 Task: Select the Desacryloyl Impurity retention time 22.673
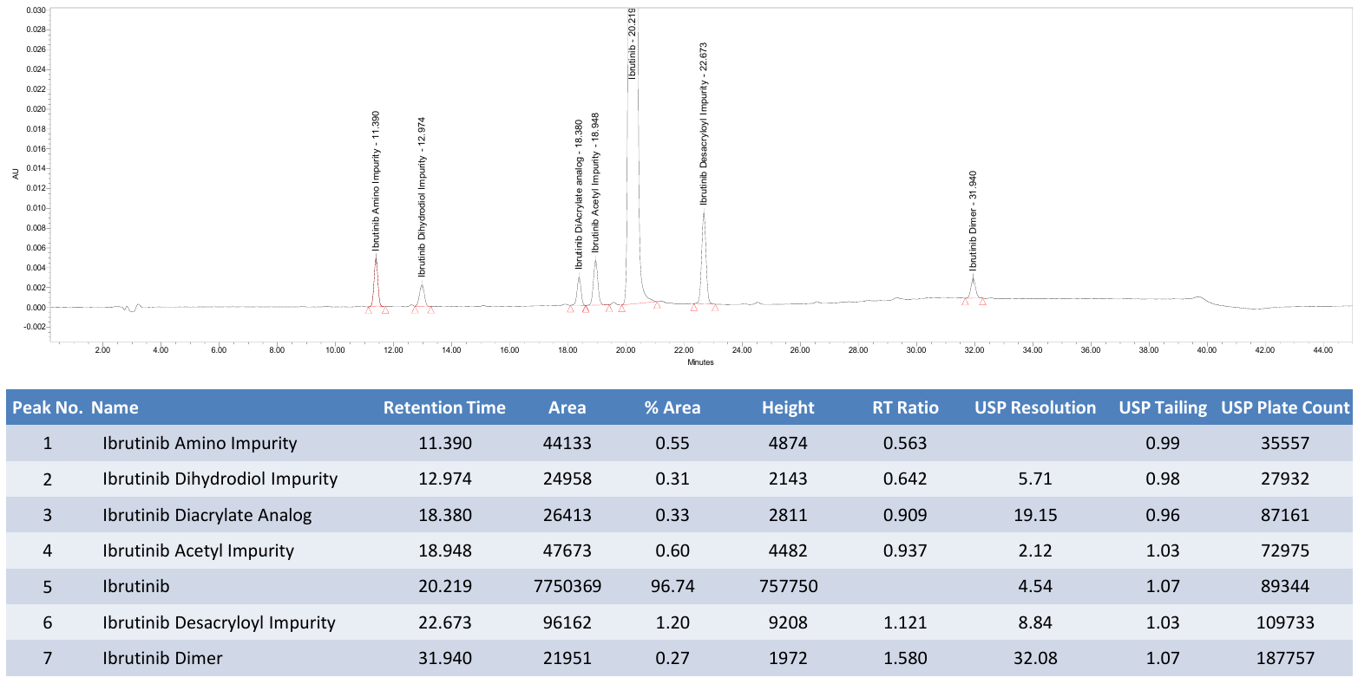pyautogui.click(x=445, y=622)
